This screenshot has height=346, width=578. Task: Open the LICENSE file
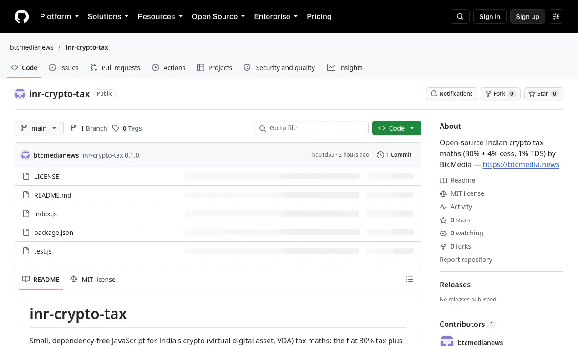46,176
